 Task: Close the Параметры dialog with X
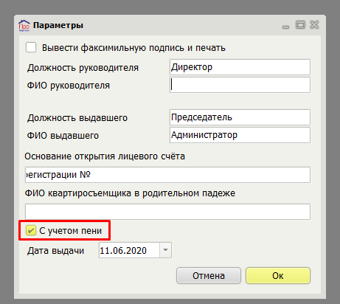(x=314, y=24)
